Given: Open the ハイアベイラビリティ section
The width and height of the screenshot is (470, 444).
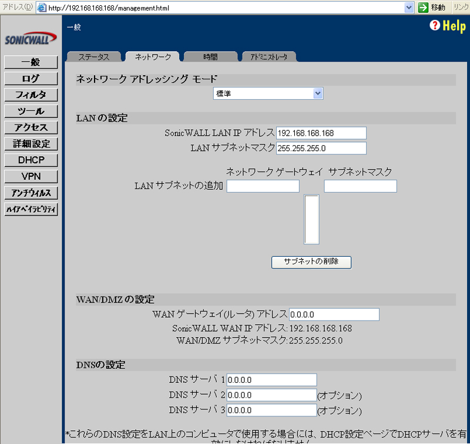Looking at the screenshot, I should (x=31, y=209).
